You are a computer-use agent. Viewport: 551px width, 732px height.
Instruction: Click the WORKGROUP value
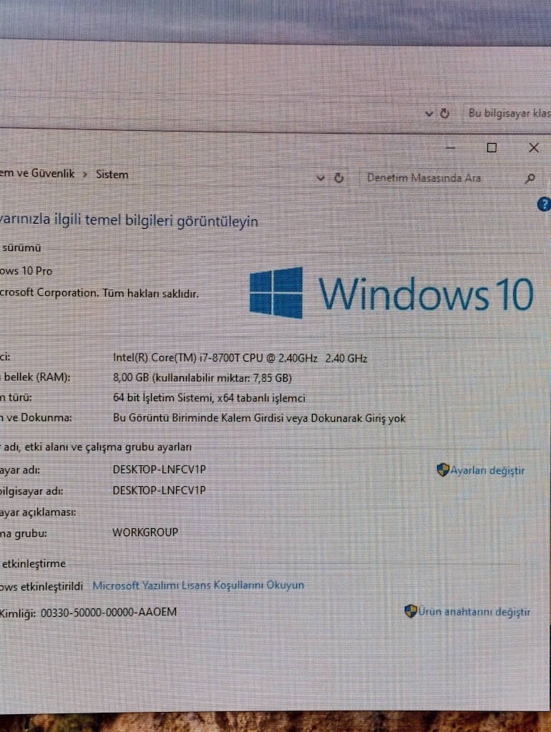(x=145, y=532)
